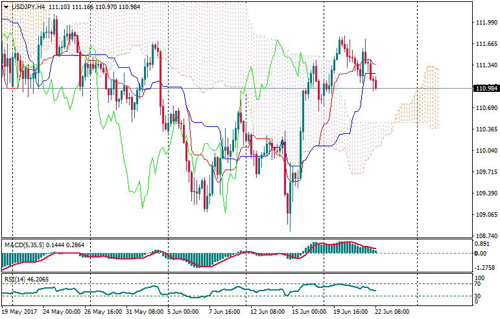Click the dropdown arrow beside USDJPY,H4
Screen dimensions: 500x319
[x=6, y=6]
